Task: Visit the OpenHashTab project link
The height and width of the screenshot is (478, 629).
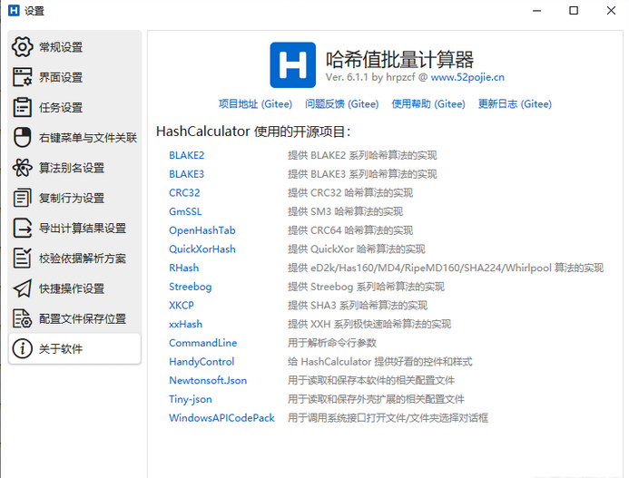Action: (x=202, y=230)
